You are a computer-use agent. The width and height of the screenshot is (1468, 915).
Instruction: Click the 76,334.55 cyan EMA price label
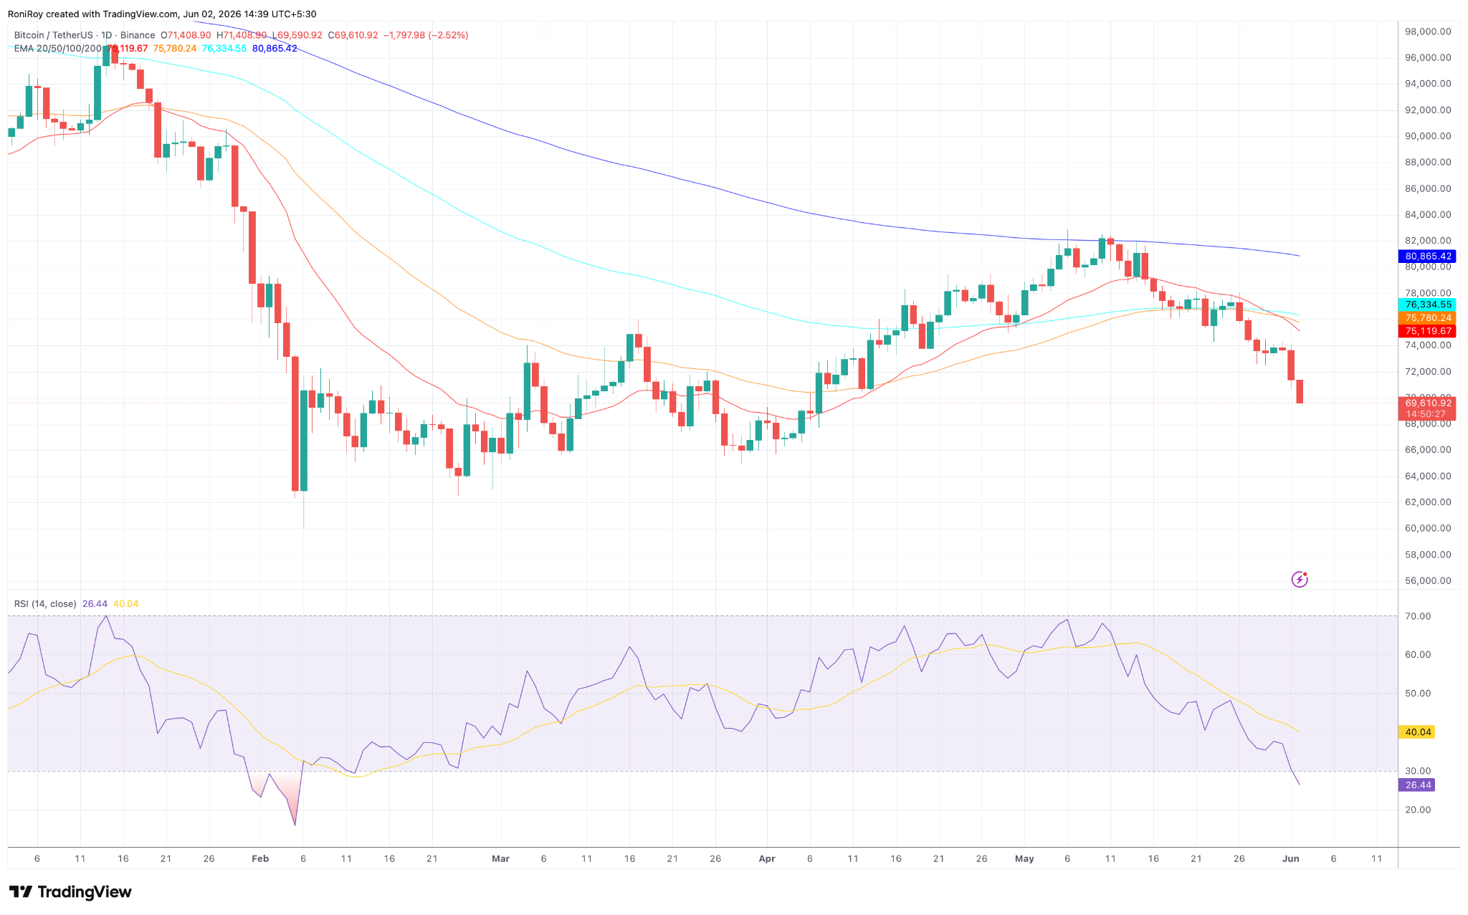[x=1427, y=305]
